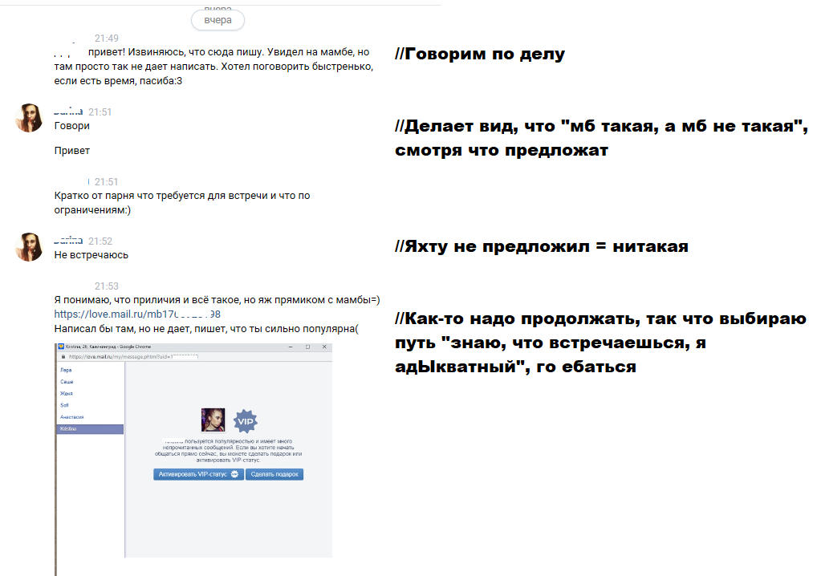Click the VIP star badge
The width and height of the screenshot is (813, 576).
click(244, 420)
